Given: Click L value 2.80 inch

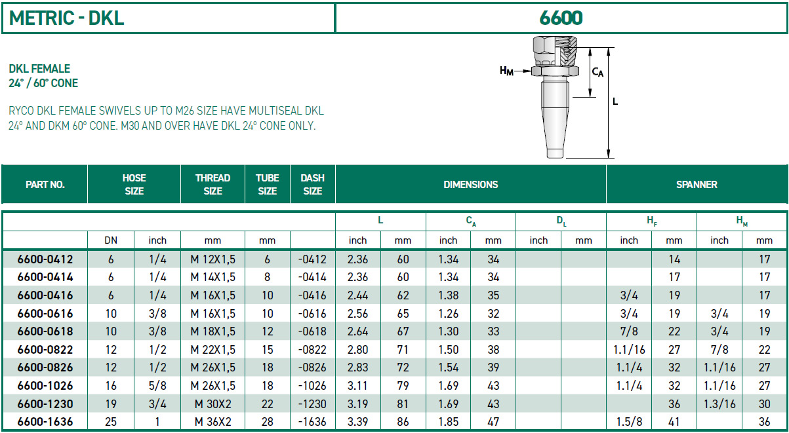Looking at the screenshot, I should (x=357, y=349).
